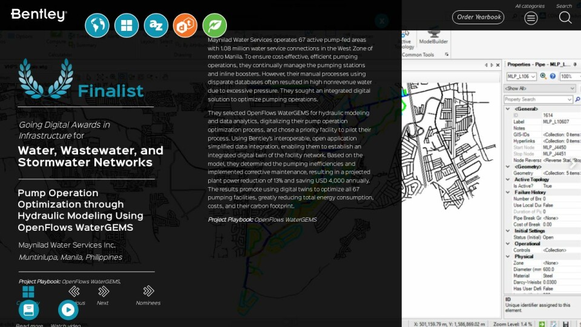Image resolution: width=581 pixels, height=327 pixels.
Task: Play the Watch video button
Action: (x=68, y=310)
